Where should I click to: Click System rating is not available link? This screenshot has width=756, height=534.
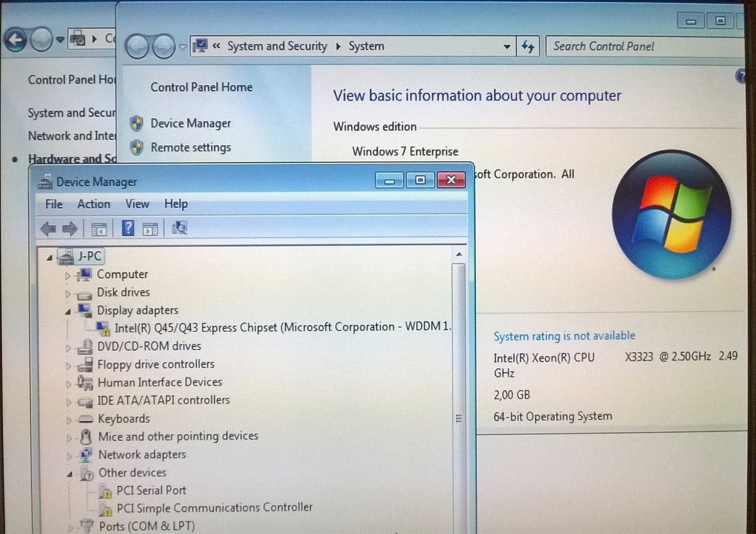(564, 336)
